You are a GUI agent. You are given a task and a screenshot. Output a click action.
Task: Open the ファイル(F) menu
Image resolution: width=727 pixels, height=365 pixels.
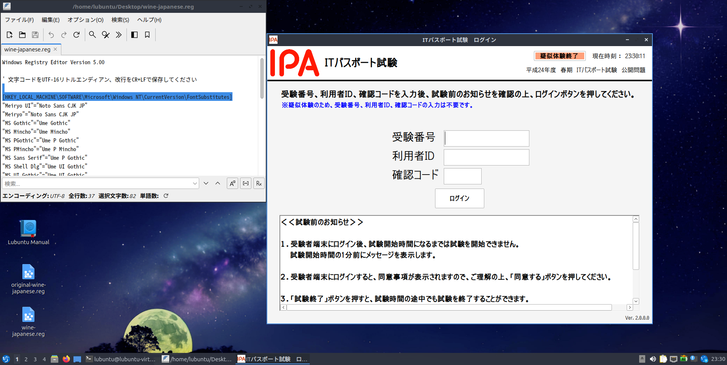[x=19, y=20]
